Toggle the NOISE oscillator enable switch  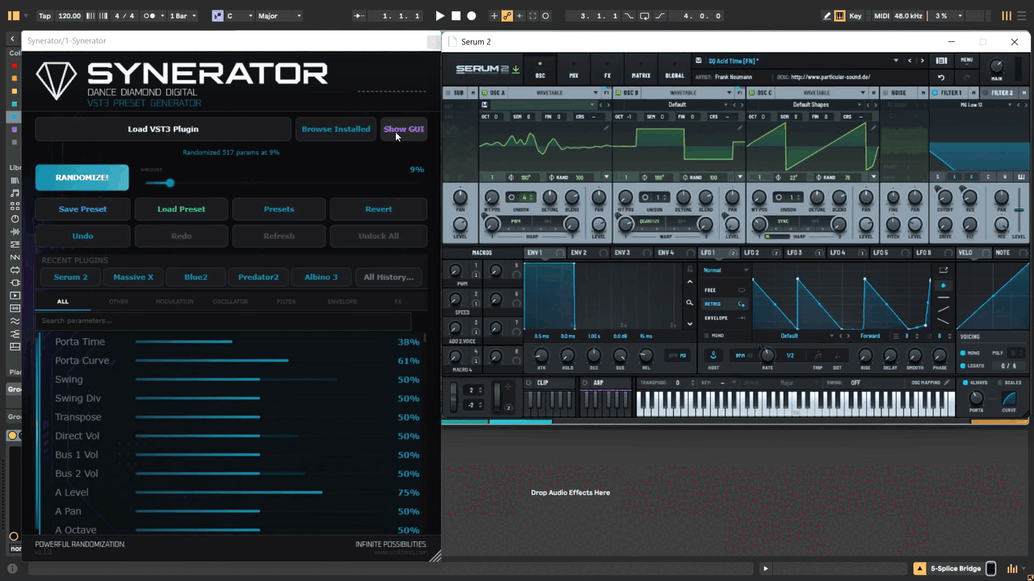coord(885,93)
